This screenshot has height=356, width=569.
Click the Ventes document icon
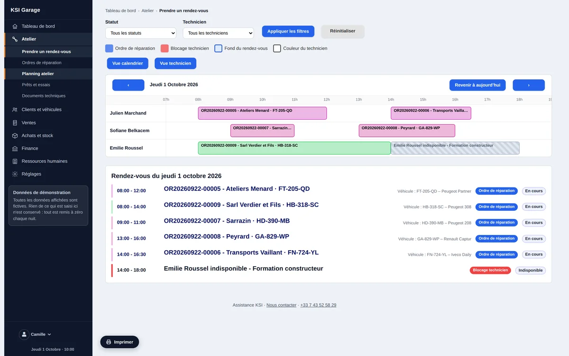coord(15,122)
